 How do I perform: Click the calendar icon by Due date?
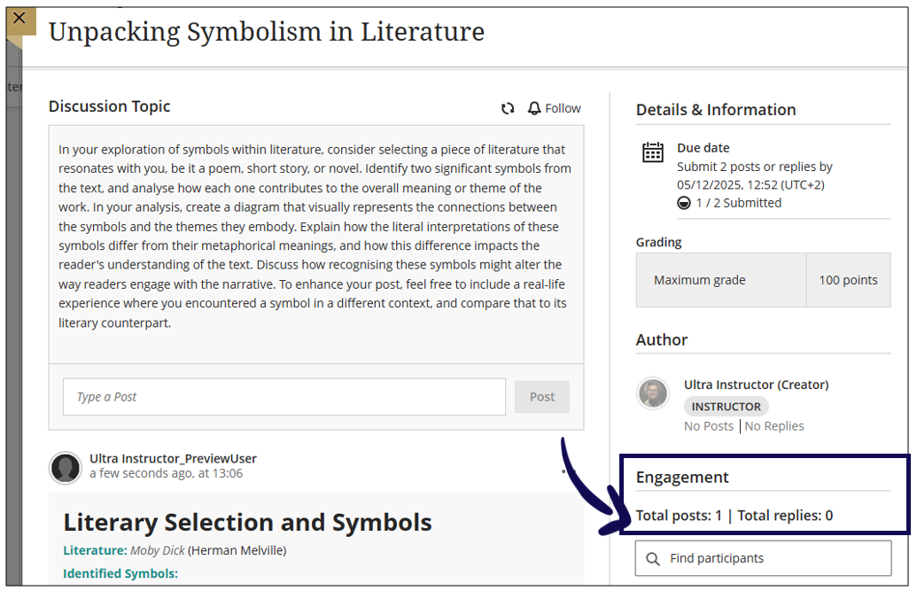(653, 152)
